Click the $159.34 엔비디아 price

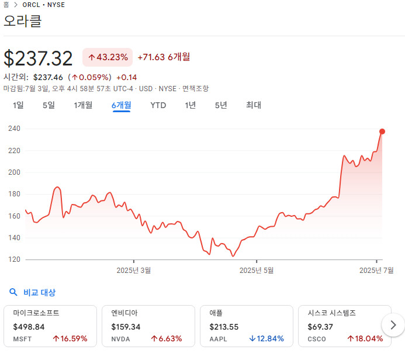(x=126, y=327)
